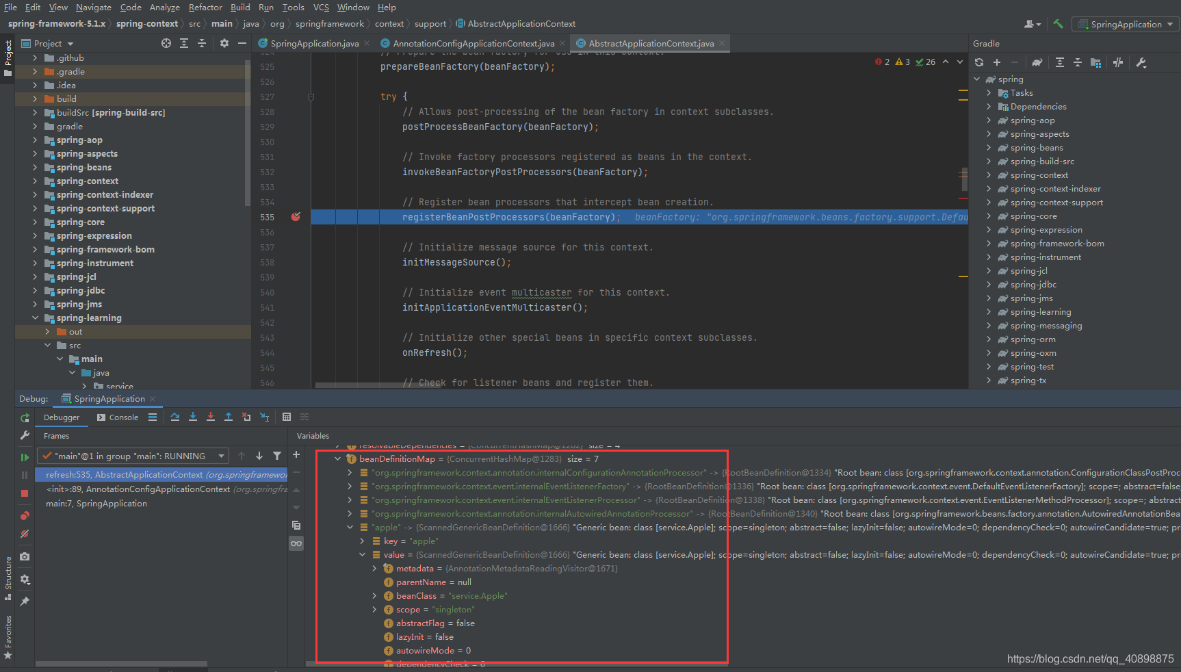Collapse beanDefinitionMap variable node
Viewport: 1181px width, 672px height.
tap(337, 459)
